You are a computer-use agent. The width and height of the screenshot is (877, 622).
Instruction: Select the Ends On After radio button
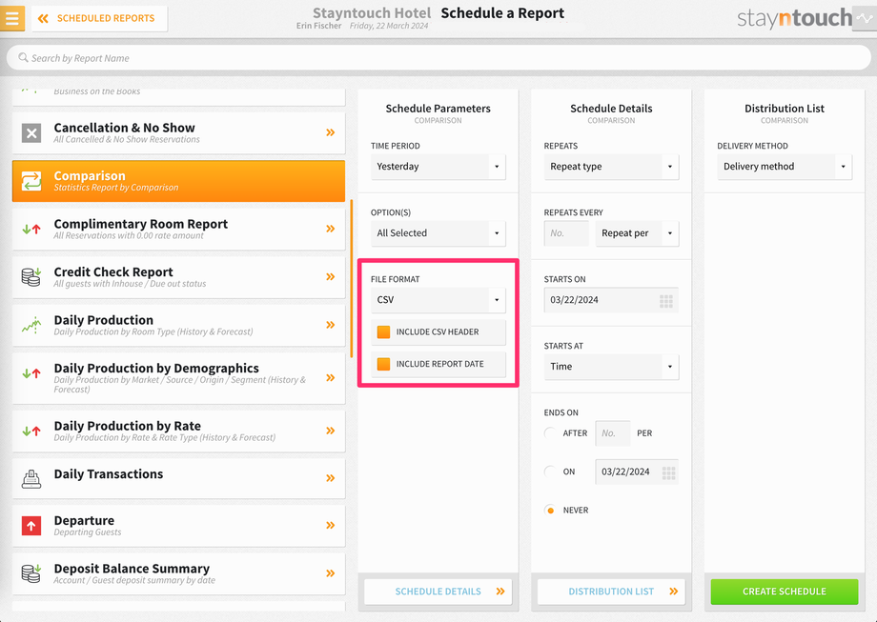[x=550, y=433]
